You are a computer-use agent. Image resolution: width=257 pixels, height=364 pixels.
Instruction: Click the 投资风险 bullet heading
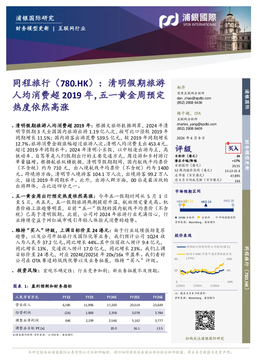[x=28, y=271]
